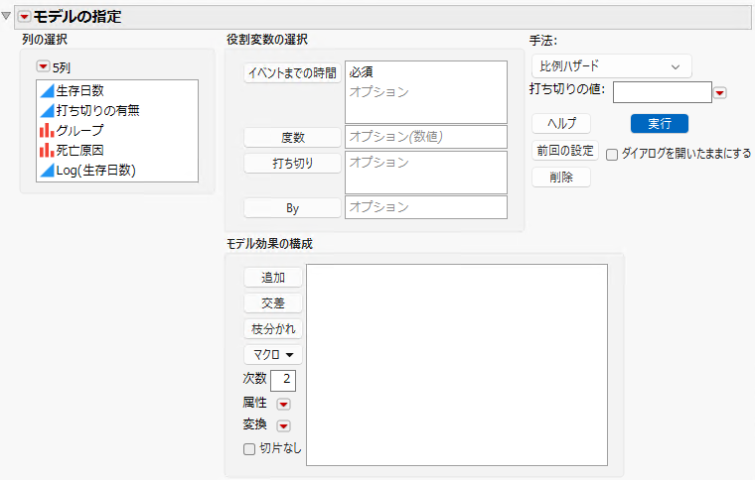
Task: Open the 属性 red triangle menu
Action: (283, 404)
